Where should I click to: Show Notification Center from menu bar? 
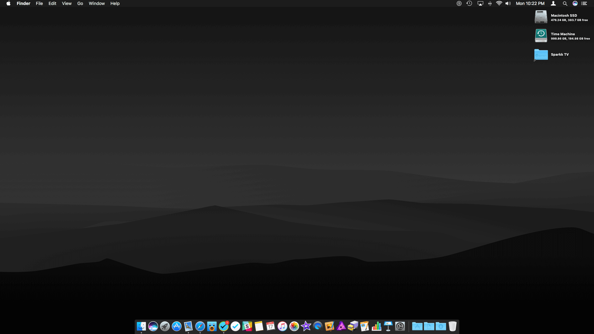[x=584, y=3]
